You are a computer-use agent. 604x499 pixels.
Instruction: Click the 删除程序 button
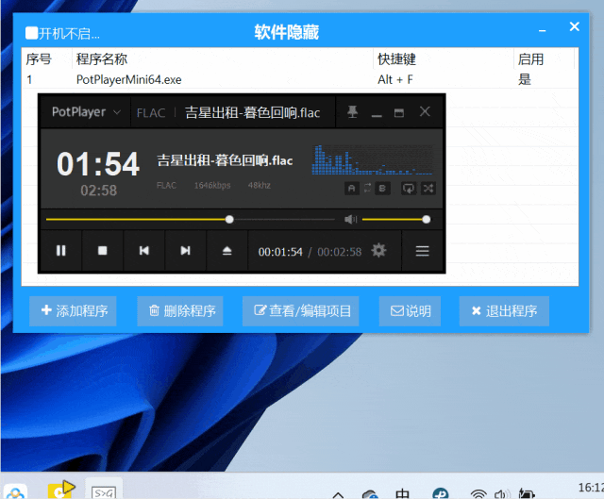point(181,311)
